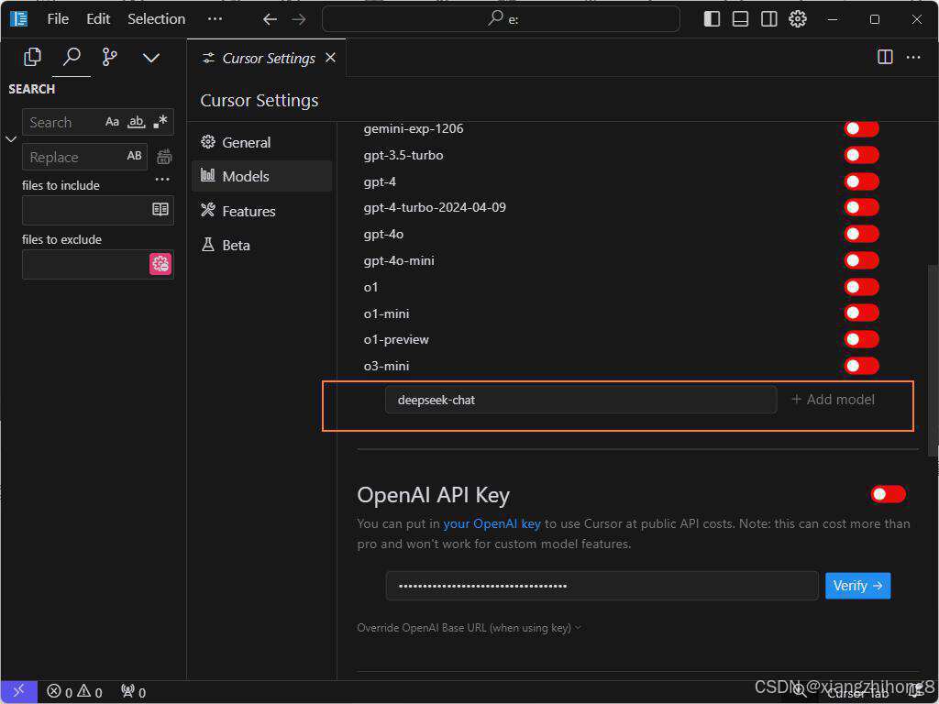Image resolution: width=939 pixels, height=704 pixels.
Task: Toggle the gpt-4-turbo-2024-04-09 switch
Action: [861, 207]
